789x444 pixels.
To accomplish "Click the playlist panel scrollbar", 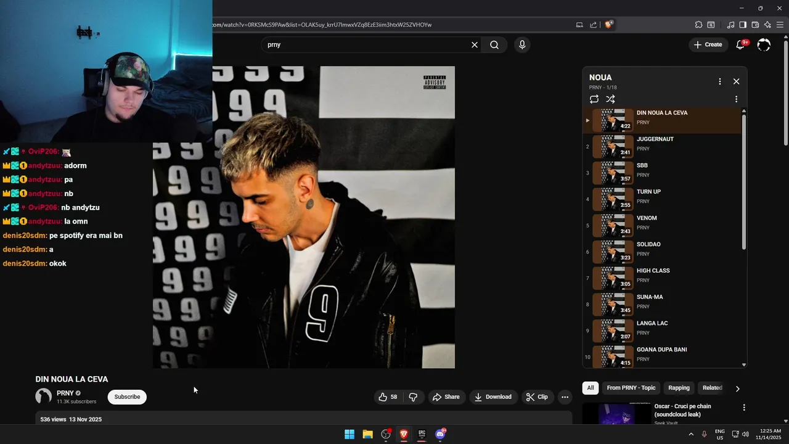I will [744, 182].
